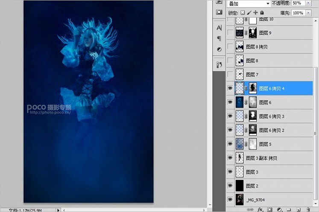The height and width of the screenshot is (212, 319).
Task: Click the opacity 50% input field
Action: point(298,3)
